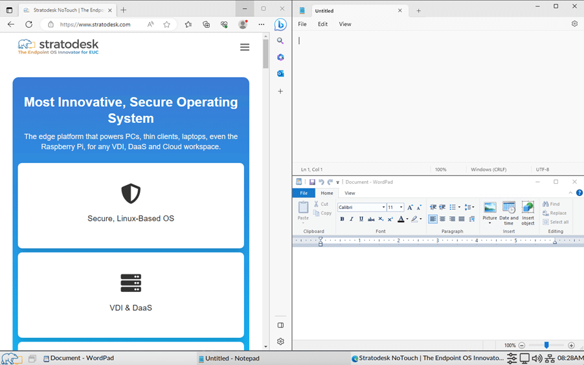Increase indent in WordPad paragraph group
Screen dimensions: 584x365
click(x=442, y=207)
